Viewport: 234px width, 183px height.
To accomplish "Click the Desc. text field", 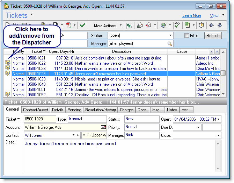I will pyautogui.click(x=122, y=156).
